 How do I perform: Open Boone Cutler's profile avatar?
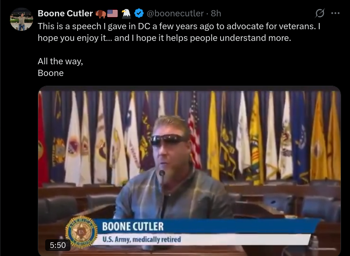[21, 19]
